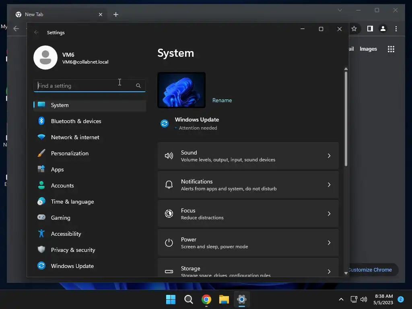Open Bluetooth & devices settings via its icon
Viewport: 412px width, 309px height.
coord(41,121)
